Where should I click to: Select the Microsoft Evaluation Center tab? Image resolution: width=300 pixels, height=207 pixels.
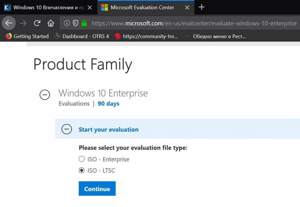pos(146,7)
